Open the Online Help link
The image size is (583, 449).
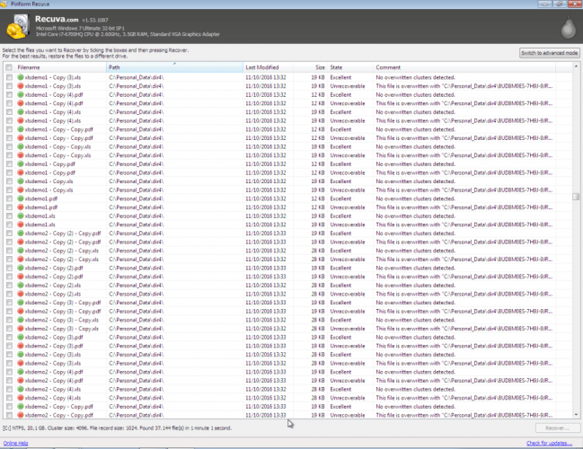pos(15,443)
